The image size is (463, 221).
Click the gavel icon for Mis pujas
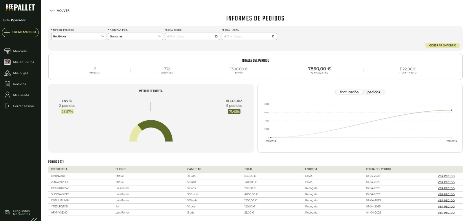click(7, 73)
